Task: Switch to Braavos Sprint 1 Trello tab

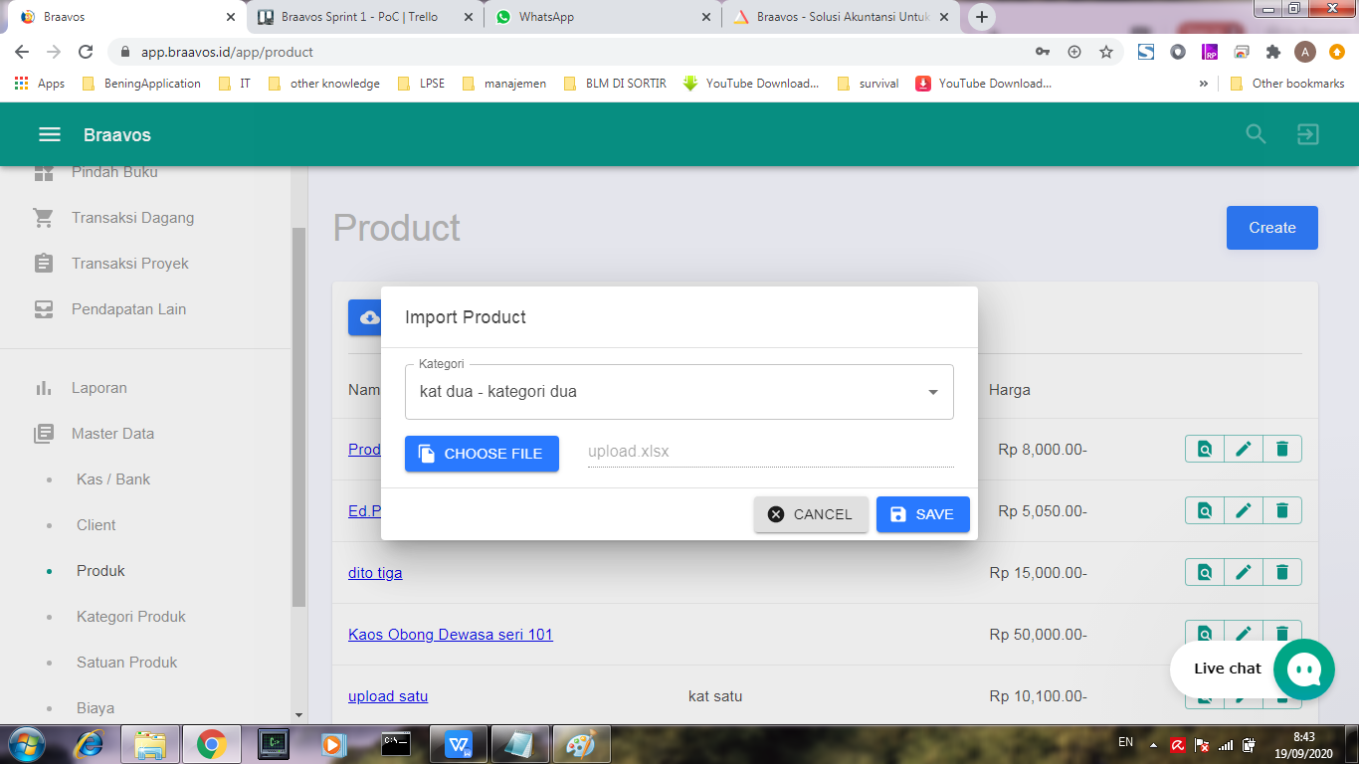Action: point(358,17)
